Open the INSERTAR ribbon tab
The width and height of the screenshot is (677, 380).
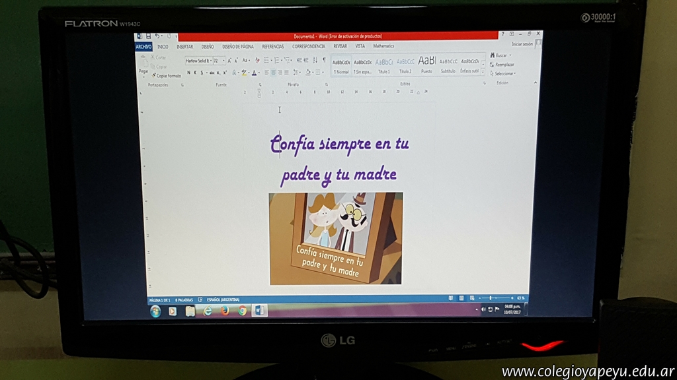point(184,47)
